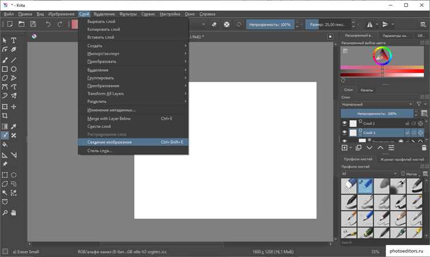Select the Reference Images pin tool
The height and width of the screenshot is (257, 430).
tap(5, 164)
